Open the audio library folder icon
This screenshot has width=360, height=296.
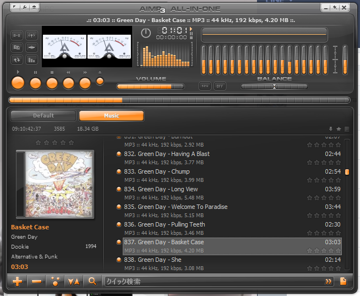[17, 47]
